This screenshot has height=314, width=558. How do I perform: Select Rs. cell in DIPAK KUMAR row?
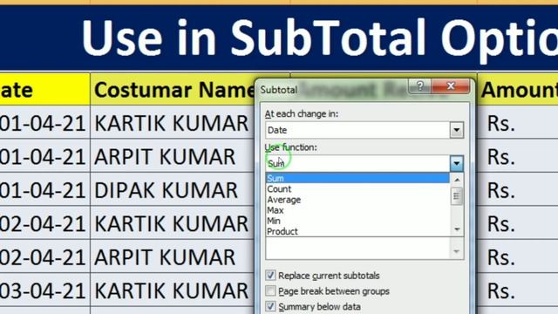[518, 189]
